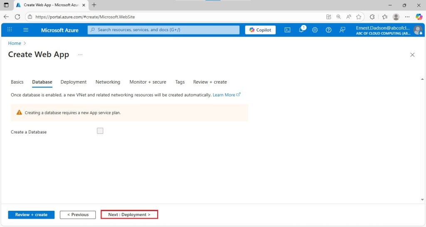Open the Ernest.Dadson account menu
This screenshot has width=426, height=227.
(x=389, y=30)
